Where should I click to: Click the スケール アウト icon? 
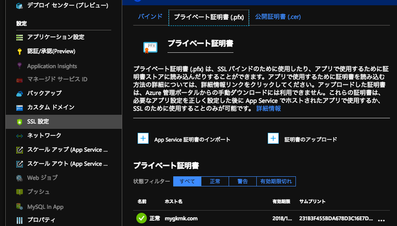click(x=19, y=164)
